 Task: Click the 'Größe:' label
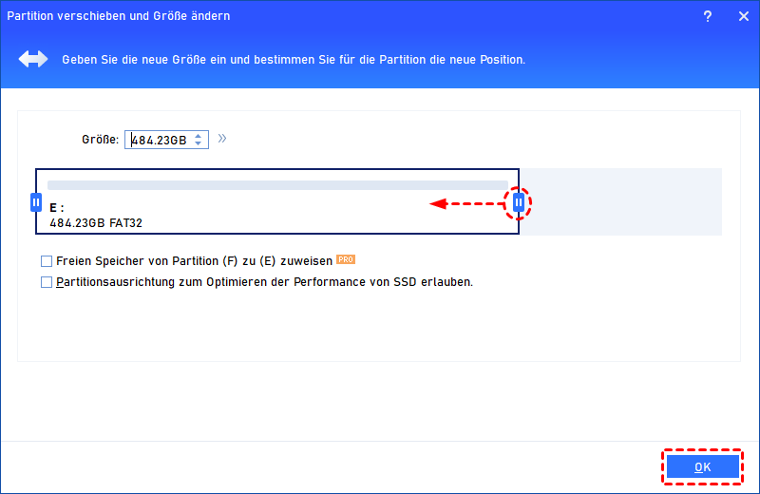coord(101,140)
